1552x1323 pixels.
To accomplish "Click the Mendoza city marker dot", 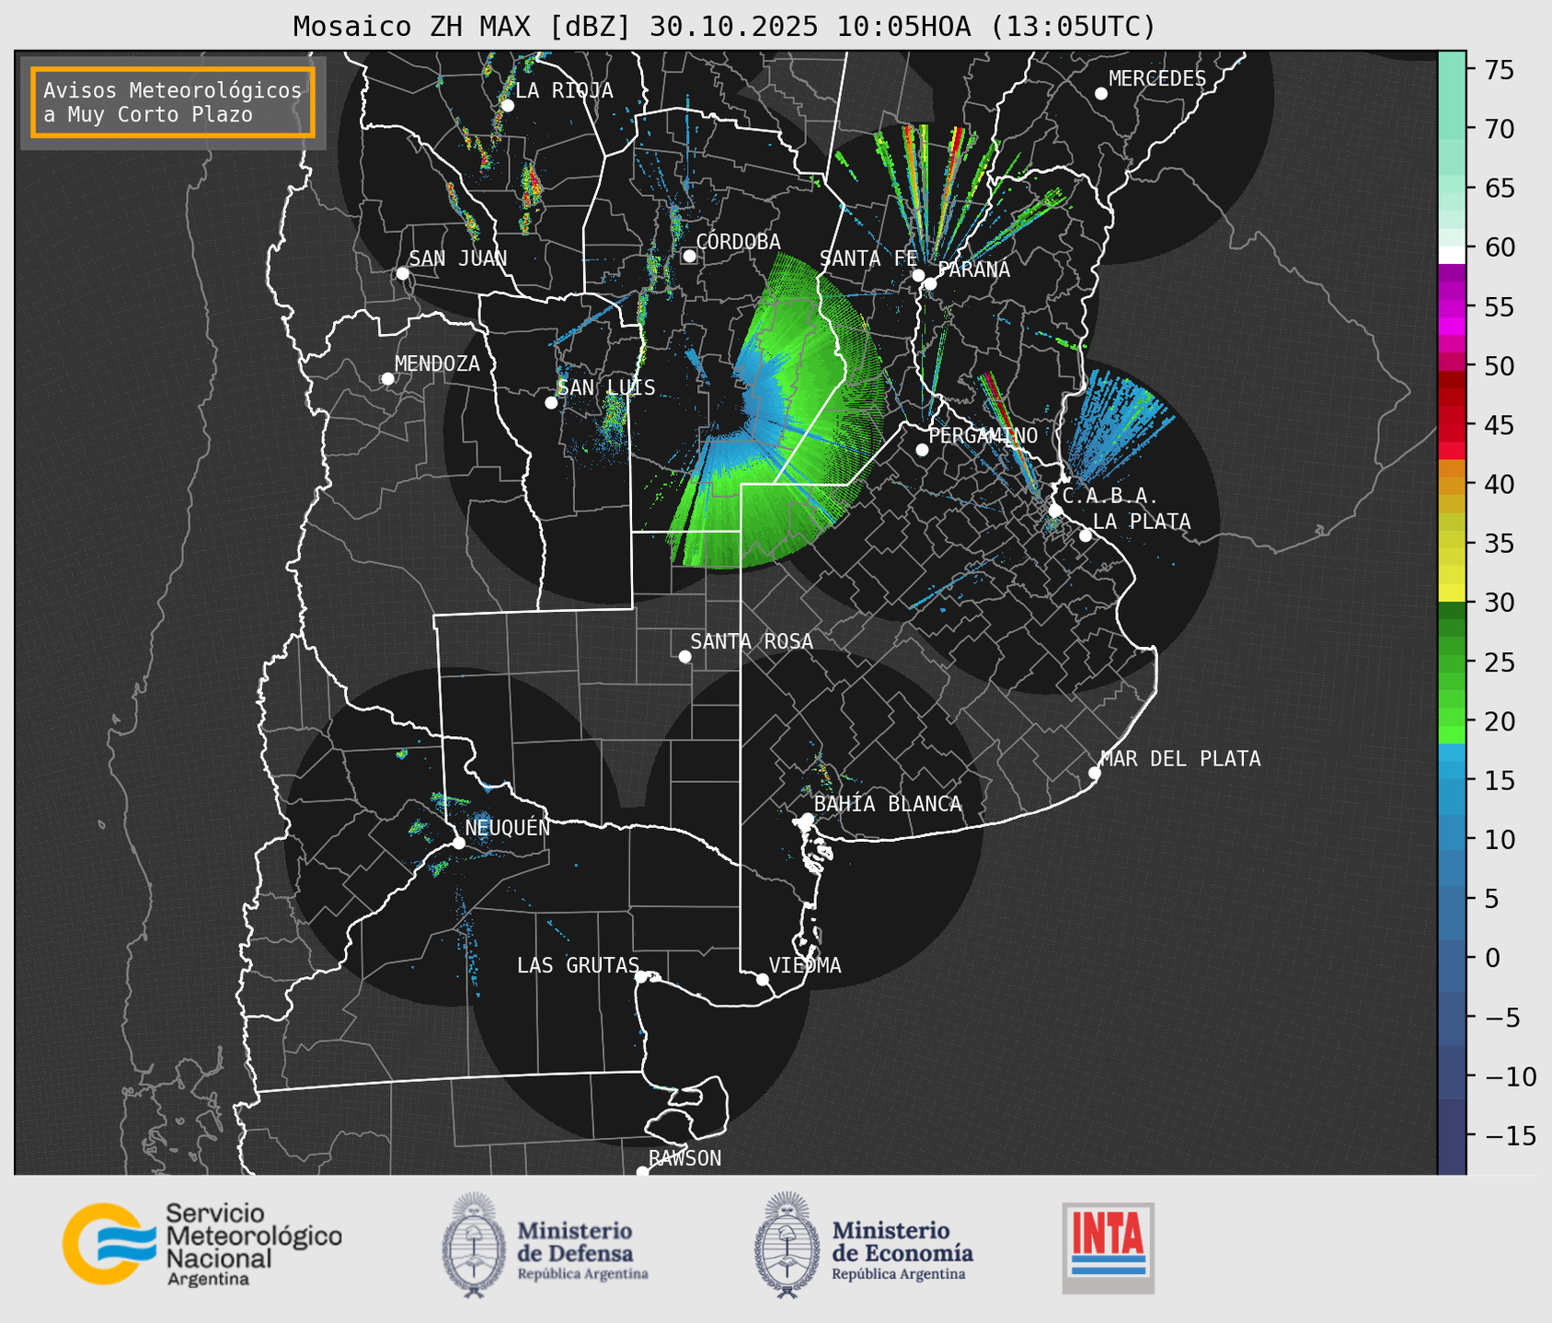I will coord(387,379).
